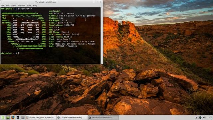
Task: Click the 'Resolution: 1366x768' line
Action: [x=62, y=25]
